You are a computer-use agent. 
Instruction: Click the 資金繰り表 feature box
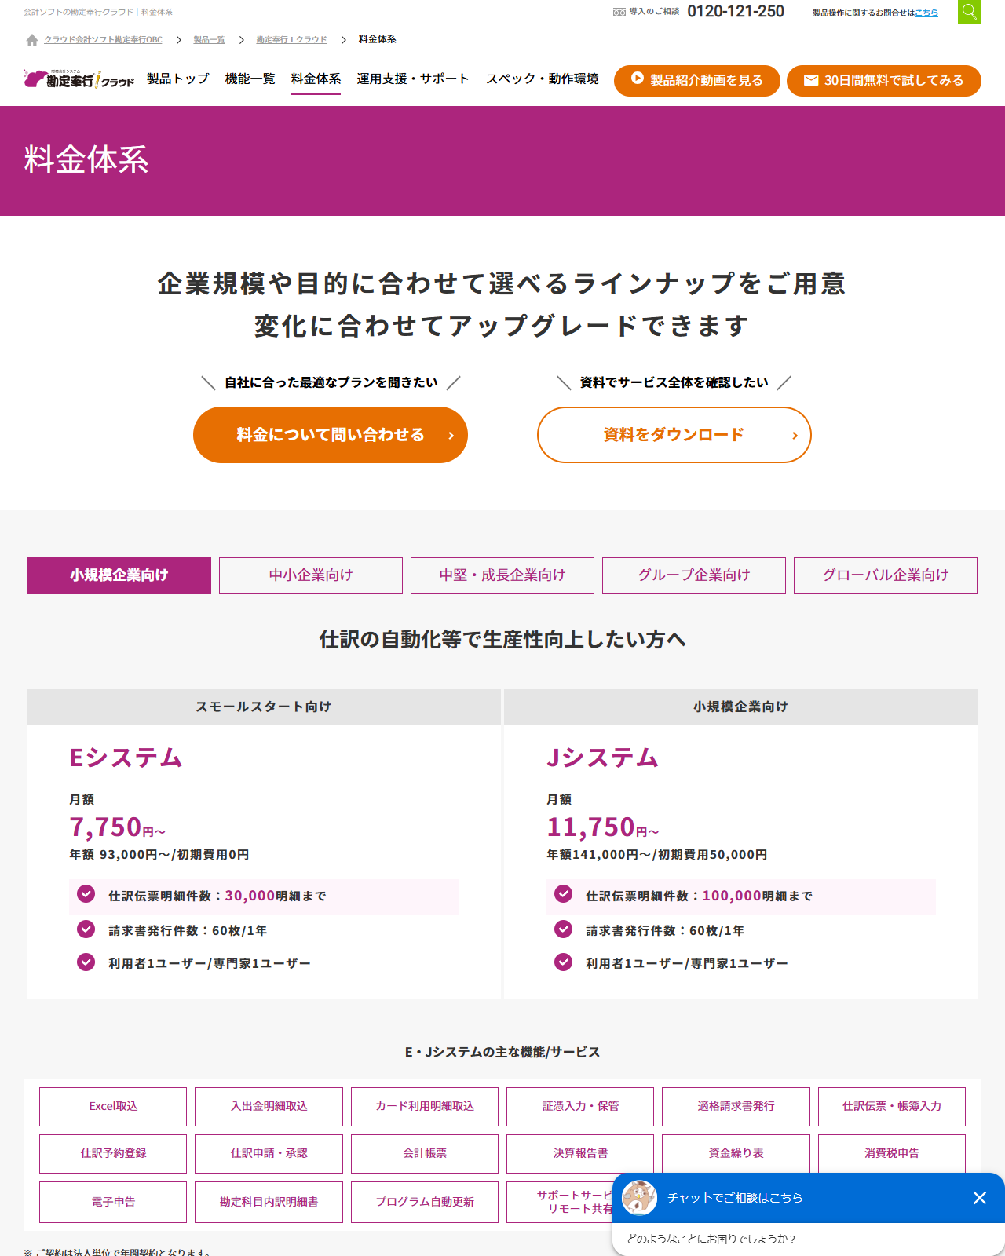click(x=736, y=1154)
